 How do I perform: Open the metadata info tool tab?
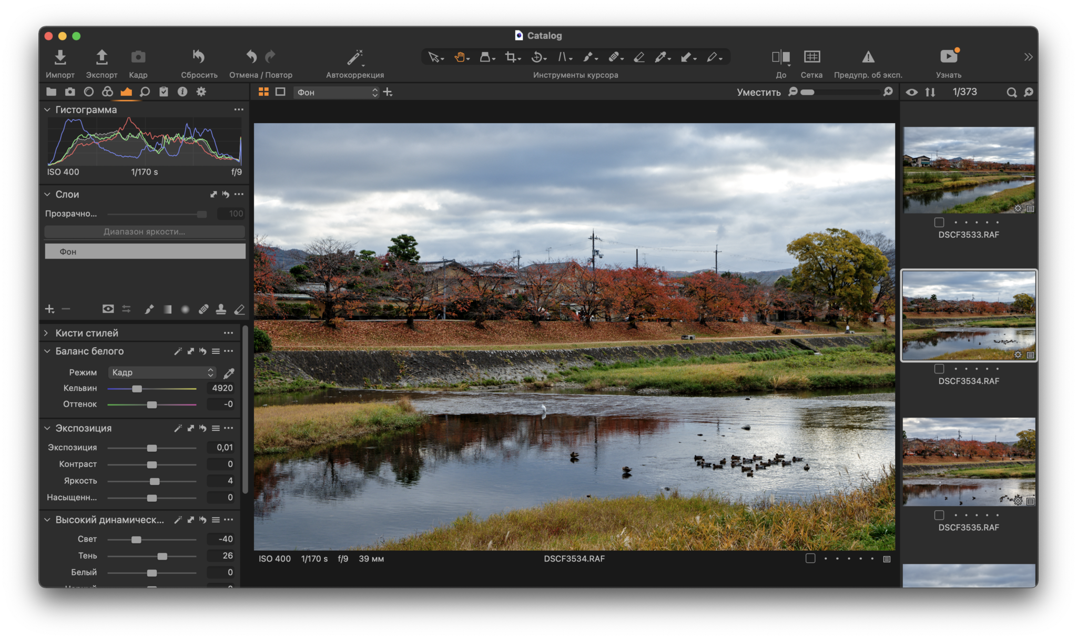click(x=182, y=92)
